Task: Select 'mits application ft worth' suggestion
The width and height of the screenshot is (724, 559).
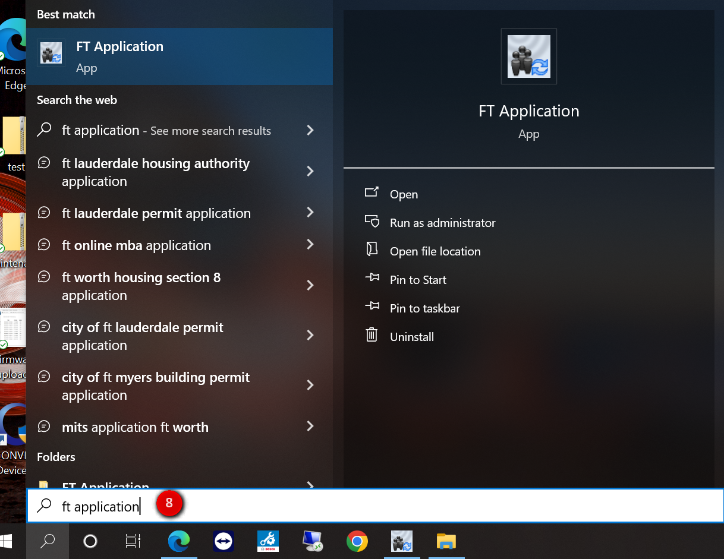Action: point(135,427)
